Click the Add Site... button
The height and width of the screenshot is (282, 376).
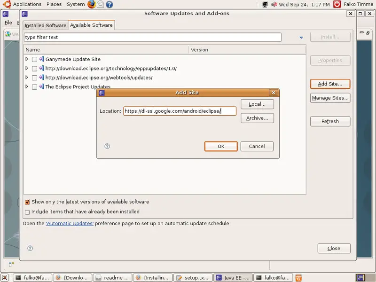[330, 84]
